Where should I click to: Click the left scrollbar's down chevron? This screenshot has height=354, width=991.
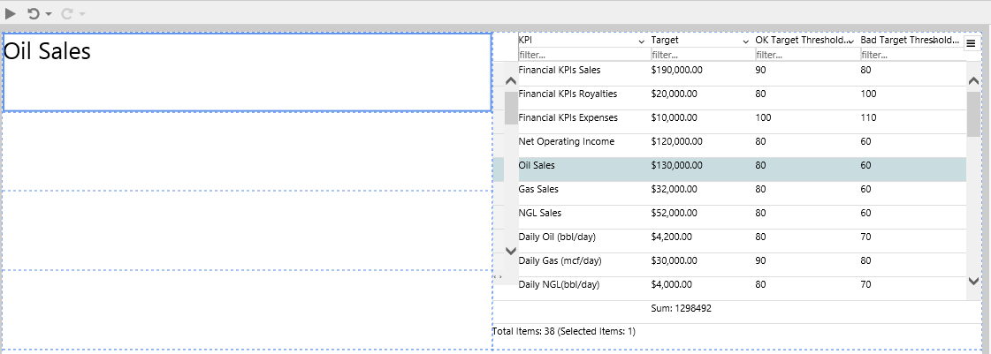pyautogui.click(x=511, y=251)
